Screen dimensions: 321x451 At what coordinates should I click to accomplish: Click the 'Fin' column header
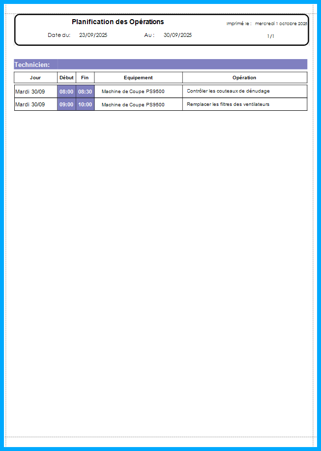point(85,77)
